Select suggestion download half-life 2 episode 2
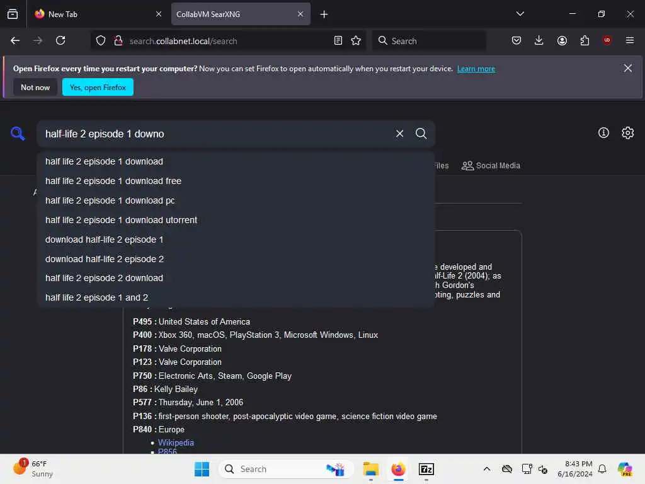The height and width of the screenshot is (484, 645). tap(236, 259)
